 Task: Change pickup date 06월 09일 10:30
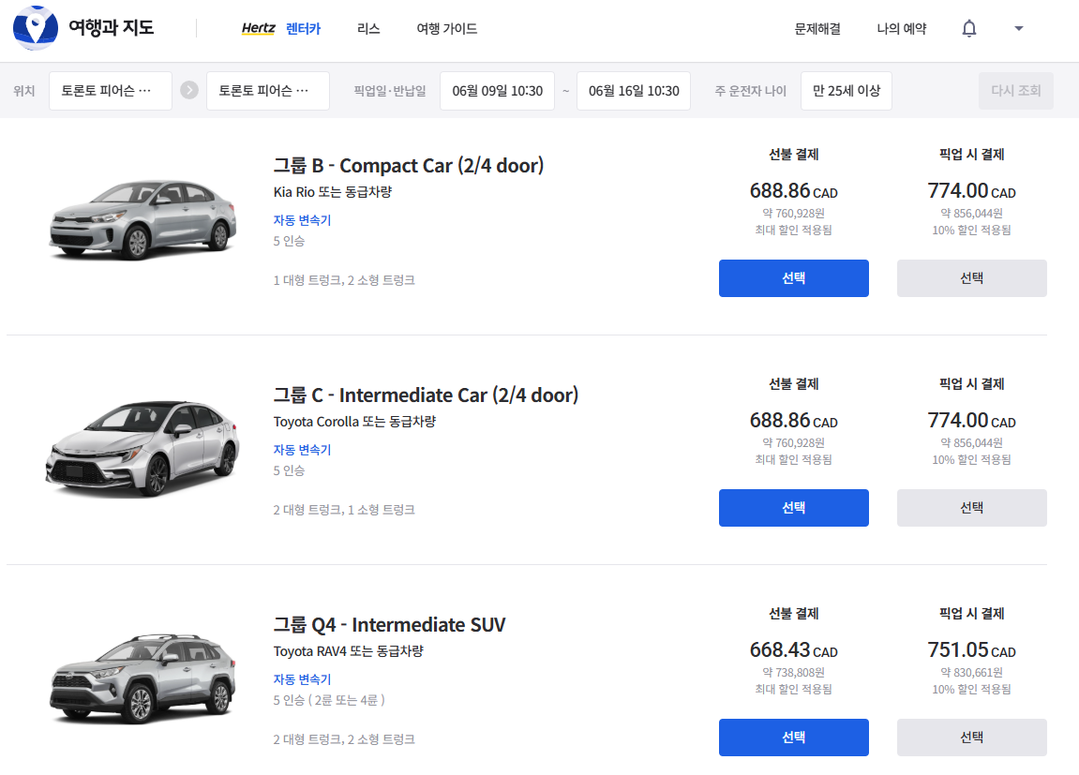click(497, 91)
